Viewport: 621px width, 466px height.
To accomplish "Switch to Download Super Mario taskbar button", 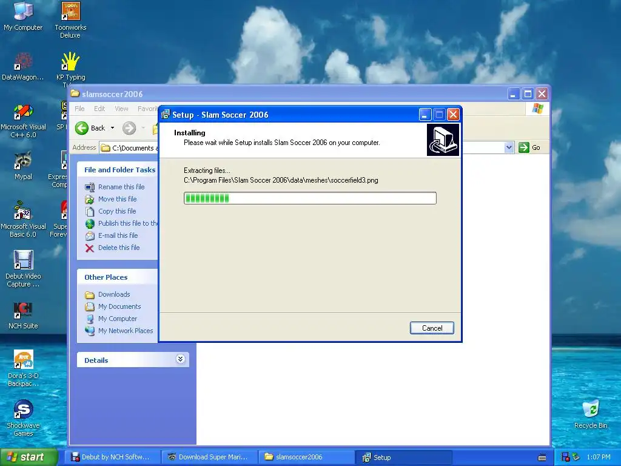I will 209,457.
